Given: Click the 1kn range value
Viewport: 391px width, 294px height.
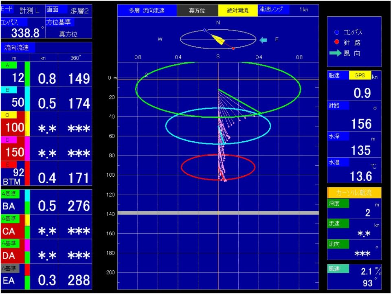Looking at the screenshot, I should pos(304,9).
